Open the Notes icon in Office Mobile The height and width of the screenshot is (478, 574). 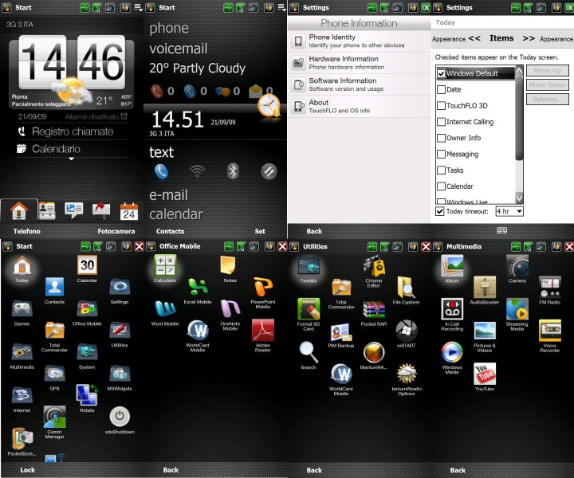coord(229,265)
